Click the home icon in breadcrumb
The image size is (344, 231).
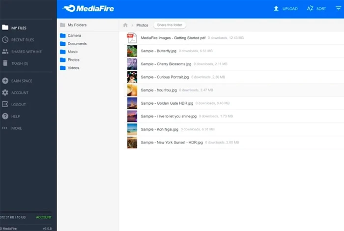tap(125, 25)
